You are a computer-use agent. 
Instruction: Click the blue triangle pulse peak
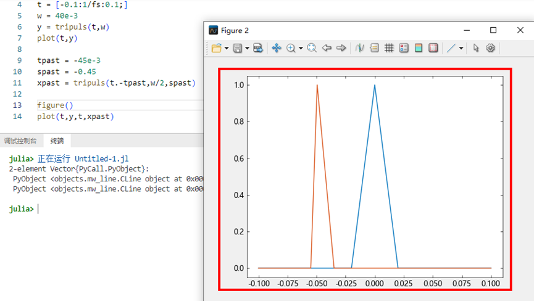pos(375,85)
